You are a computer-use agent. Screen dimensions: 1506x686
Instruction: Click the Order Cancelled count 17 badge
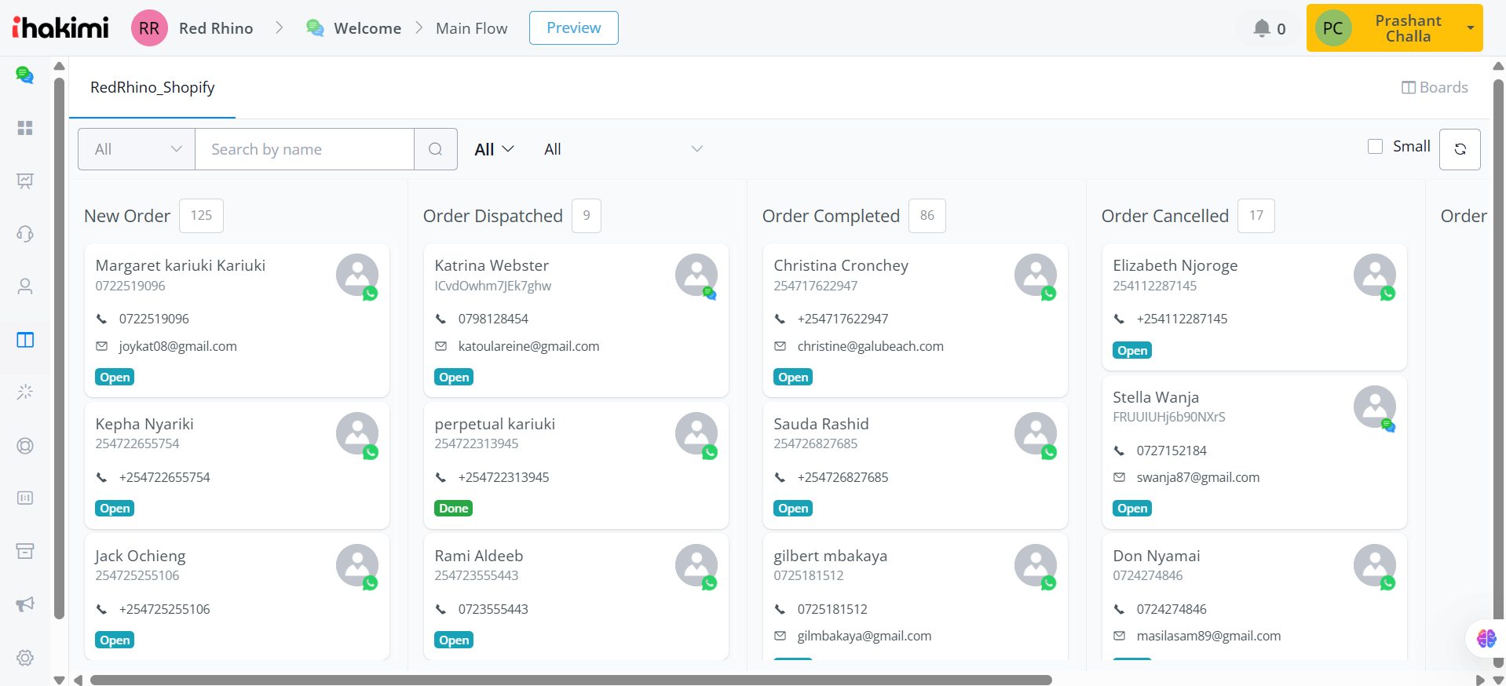pos(1256,216)
